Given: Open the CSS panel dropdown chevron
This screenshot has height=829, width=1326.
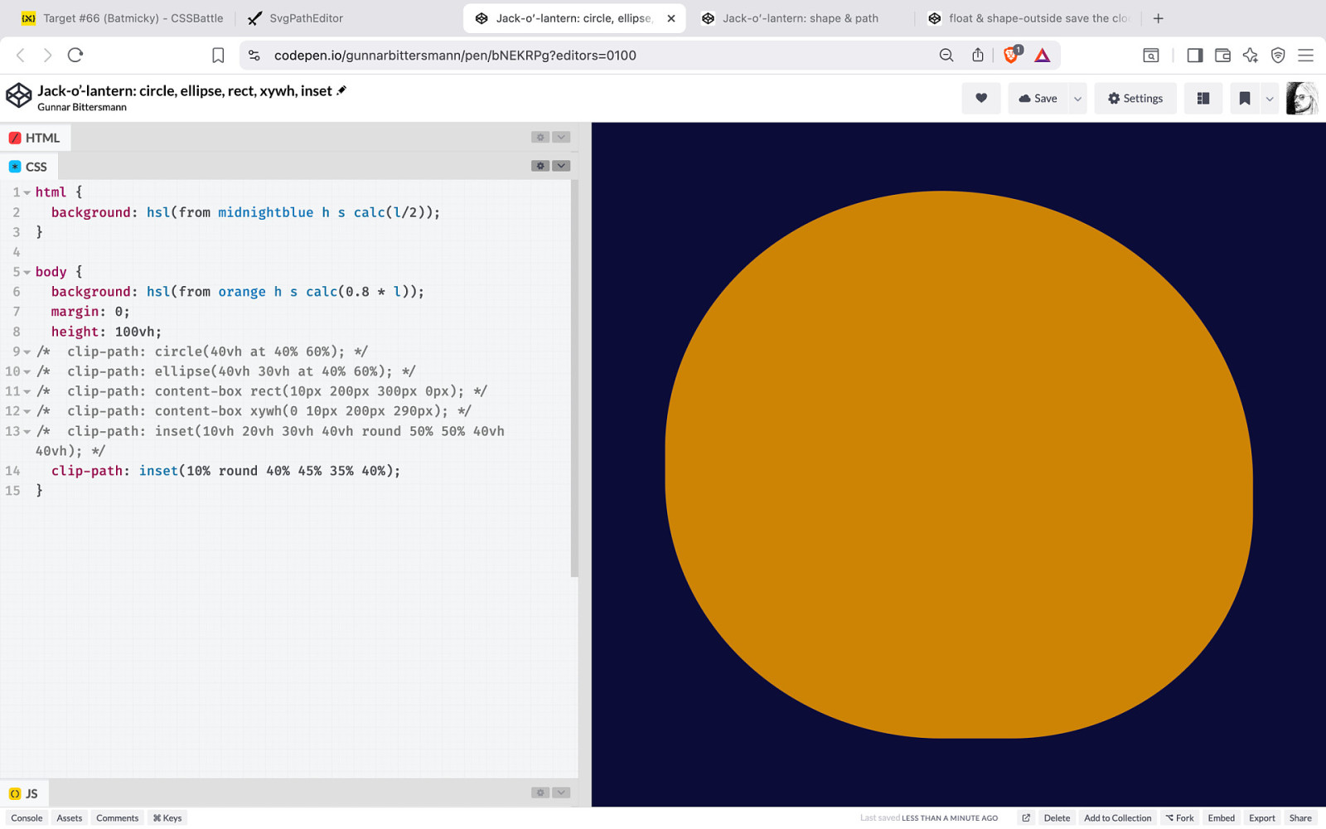Looking at the screenshot, I should pos(561,166).
